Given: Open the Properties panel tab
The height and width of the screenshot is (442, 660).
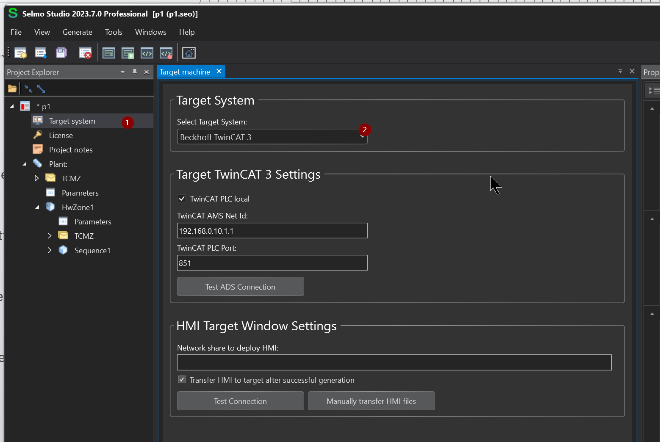Looking at the screenshot, I should (651, 72).
